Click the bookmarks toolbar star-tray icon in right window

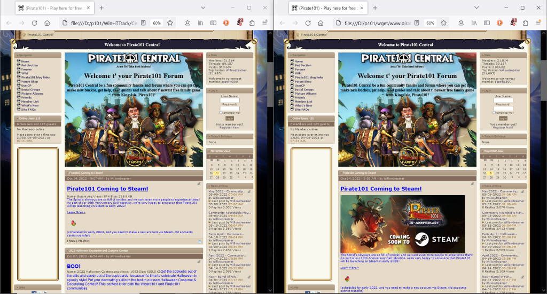click(461, 23)
